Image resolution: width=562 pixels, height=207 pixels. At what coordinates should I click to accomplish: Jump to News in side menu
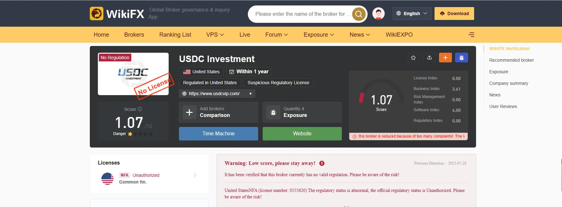coord(495,95)
